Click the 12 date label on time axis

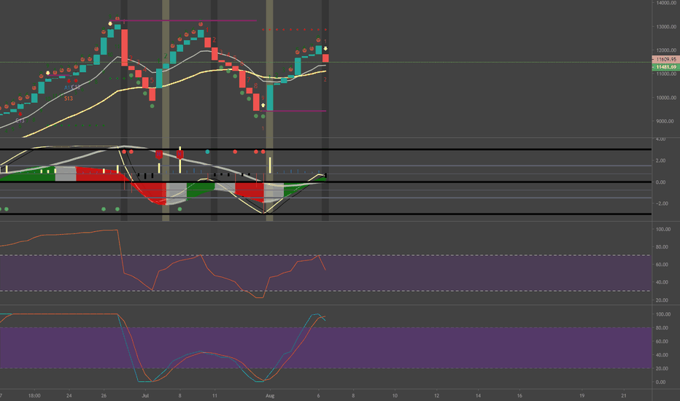tap(437, 395)
